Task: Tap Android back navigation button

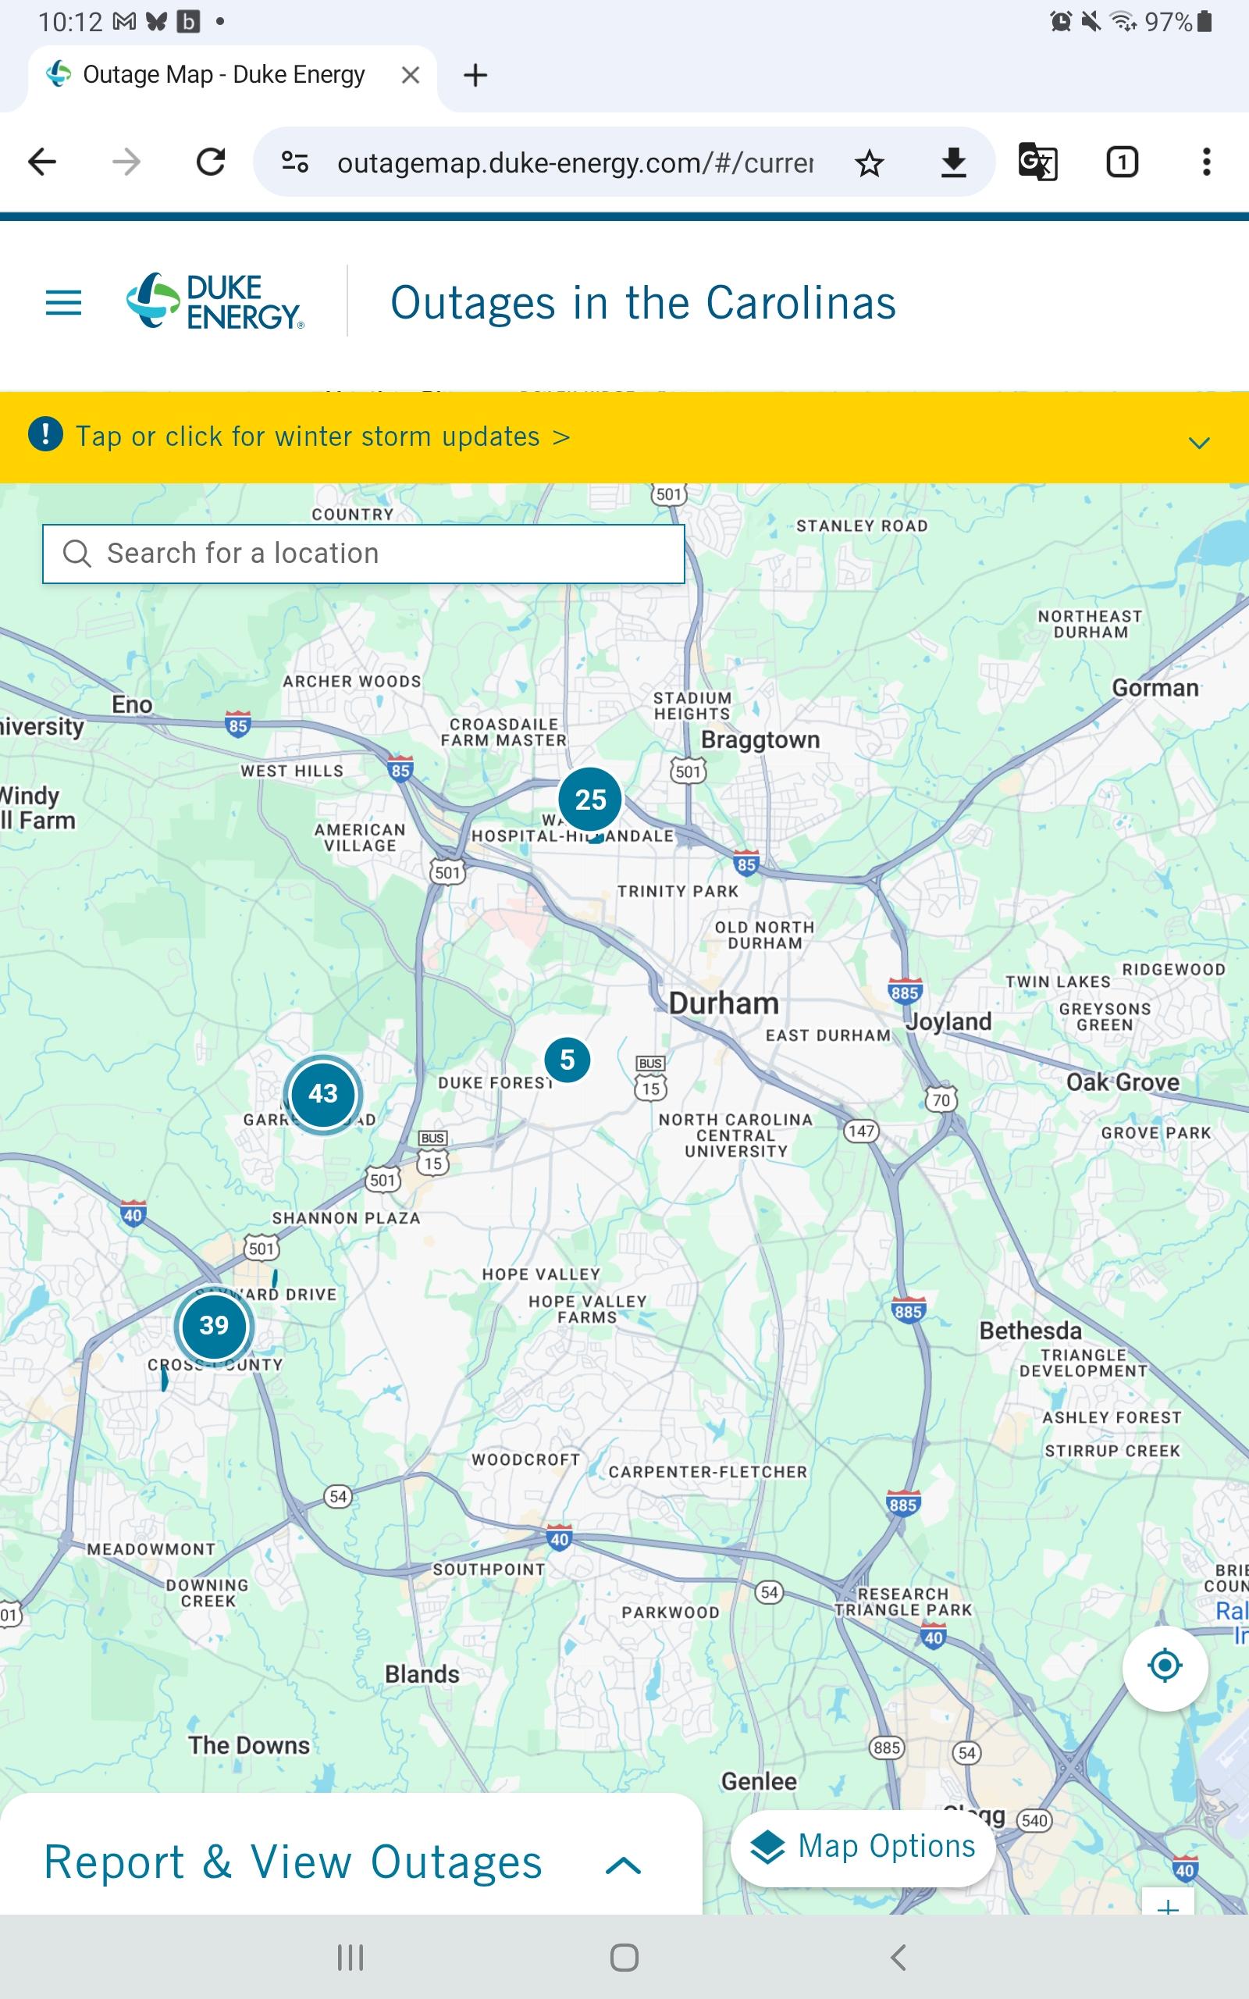Action: point(898,1957)
